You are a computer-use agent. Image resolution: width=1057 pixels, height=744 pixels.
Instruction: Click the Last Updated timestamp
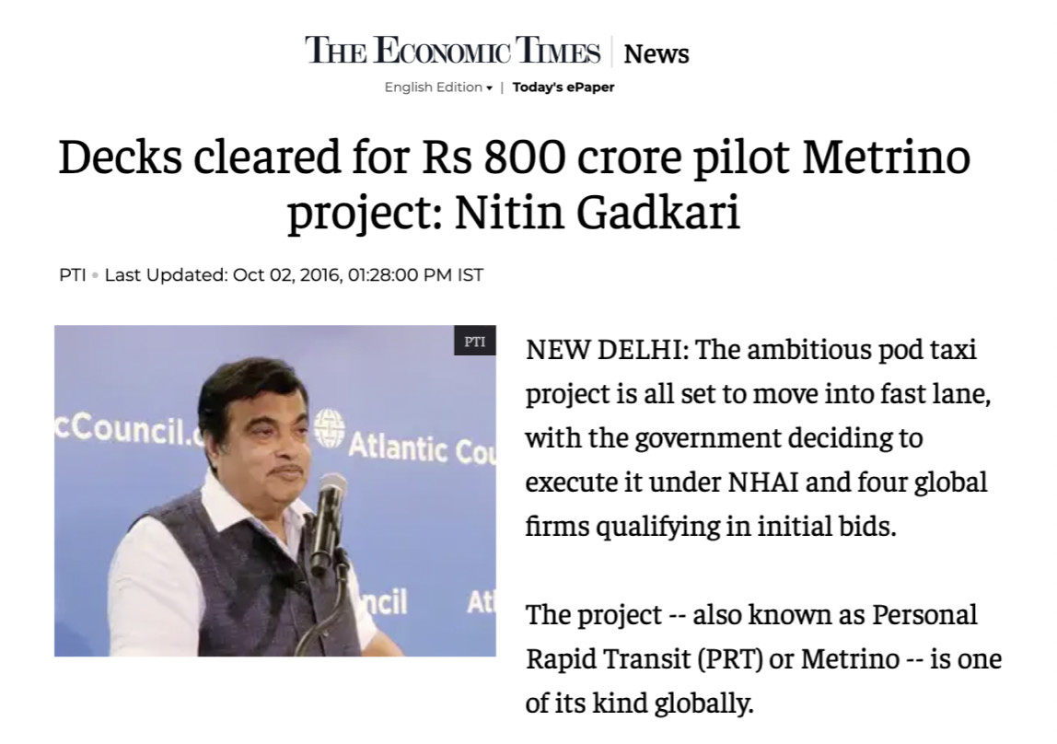click(x=294, y=275)
